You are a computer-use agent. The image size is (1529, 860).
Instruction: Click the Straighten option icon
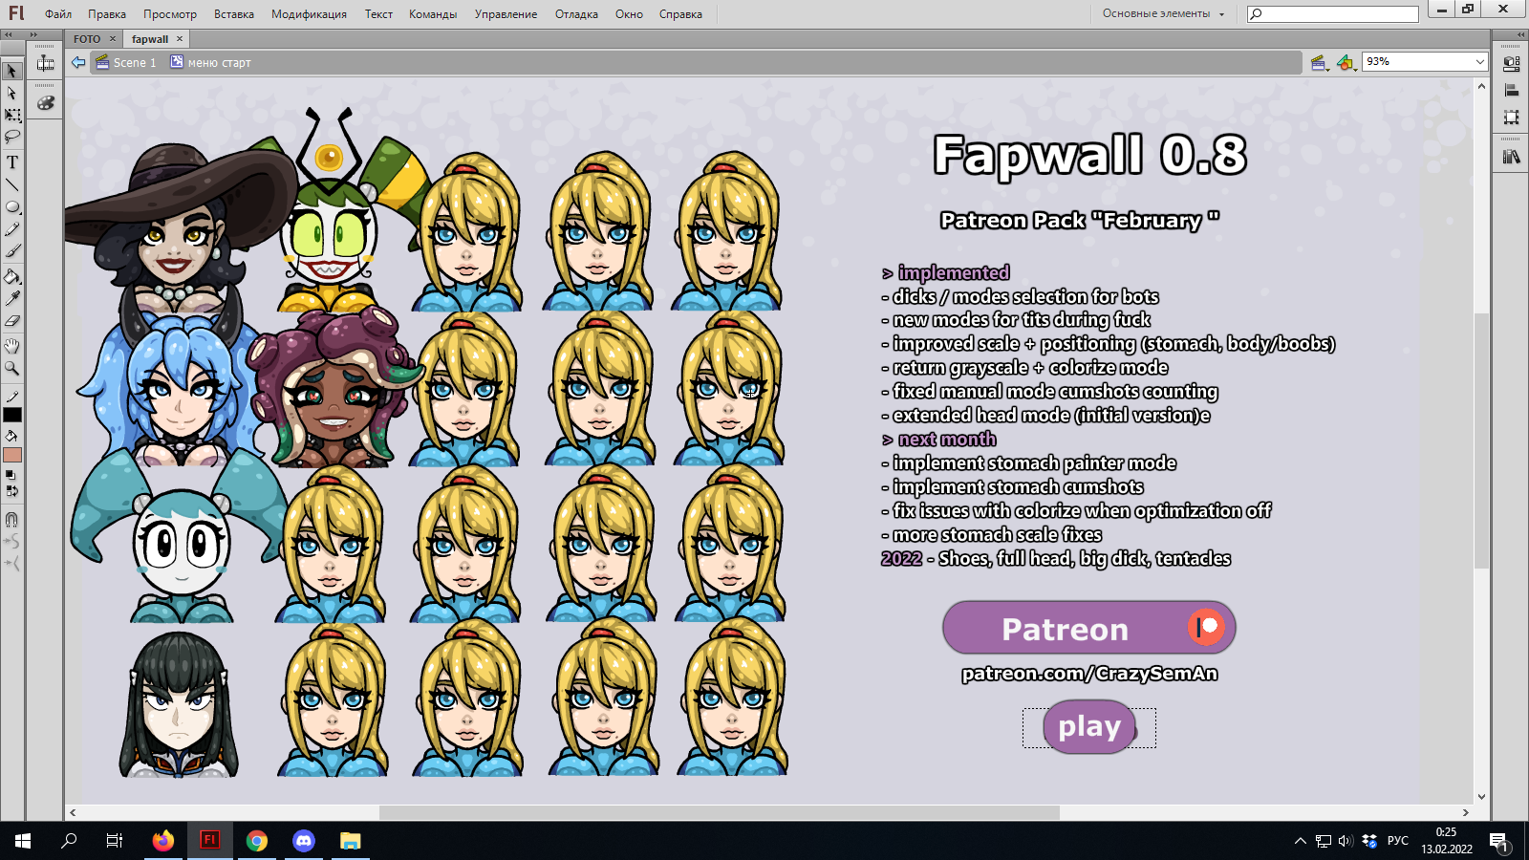[x=11, y=564]
